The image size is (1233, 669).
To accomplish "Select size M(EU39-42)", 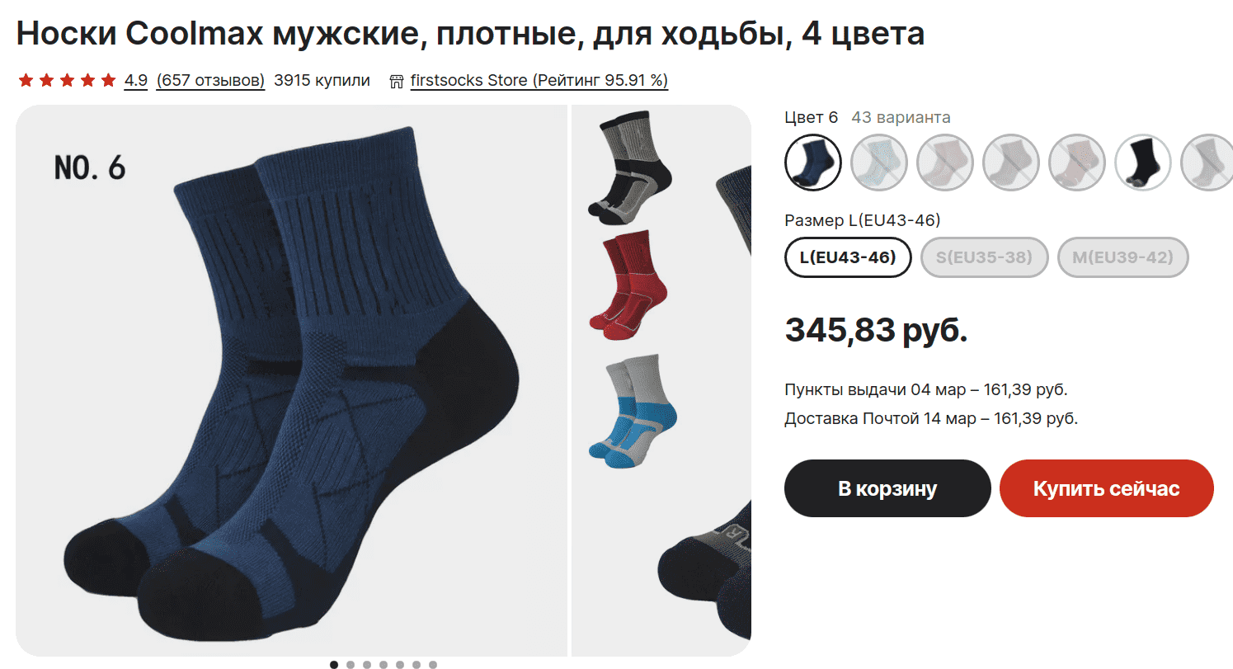I will (1122, 257).
